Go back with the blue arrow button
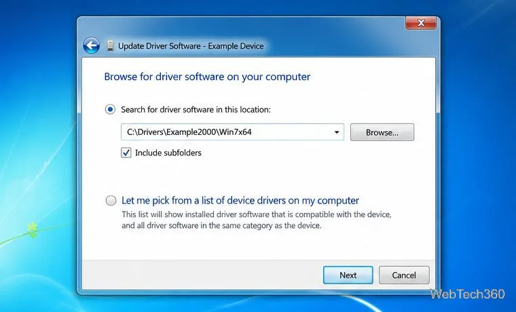516x312 pixels. pos(91,45)
